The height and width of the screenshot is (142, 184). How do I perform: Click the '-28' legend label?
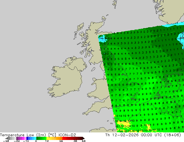click(6, 141)
